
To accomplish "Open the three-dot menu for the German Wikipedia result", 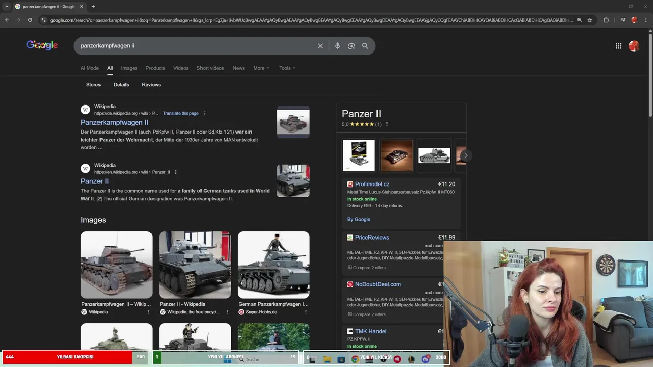I will click(205, 113).
